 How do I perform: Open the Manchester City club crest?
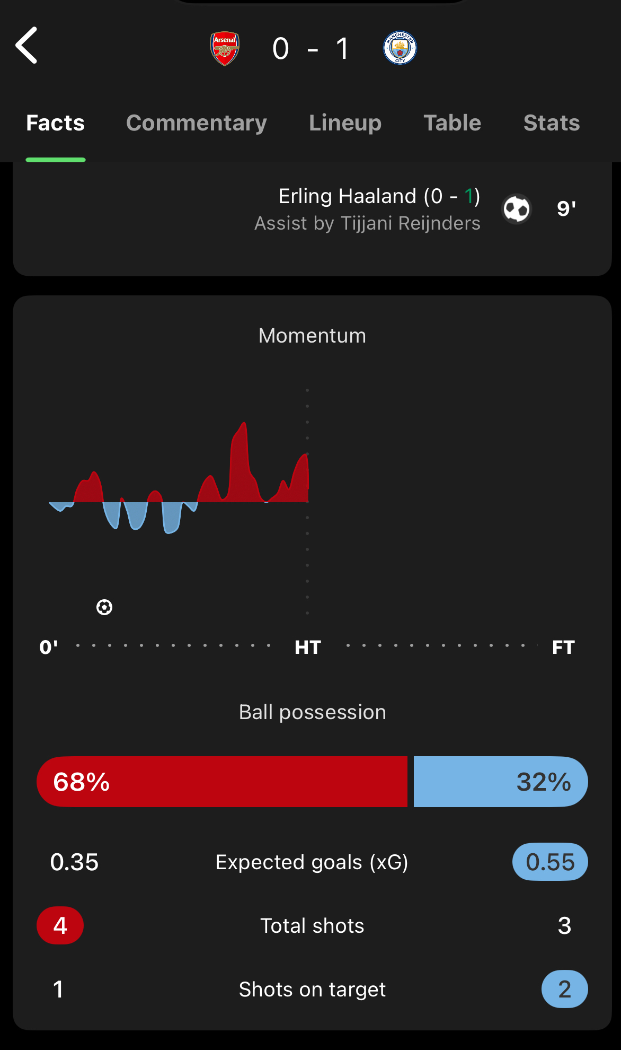click(x=400, y=48)
